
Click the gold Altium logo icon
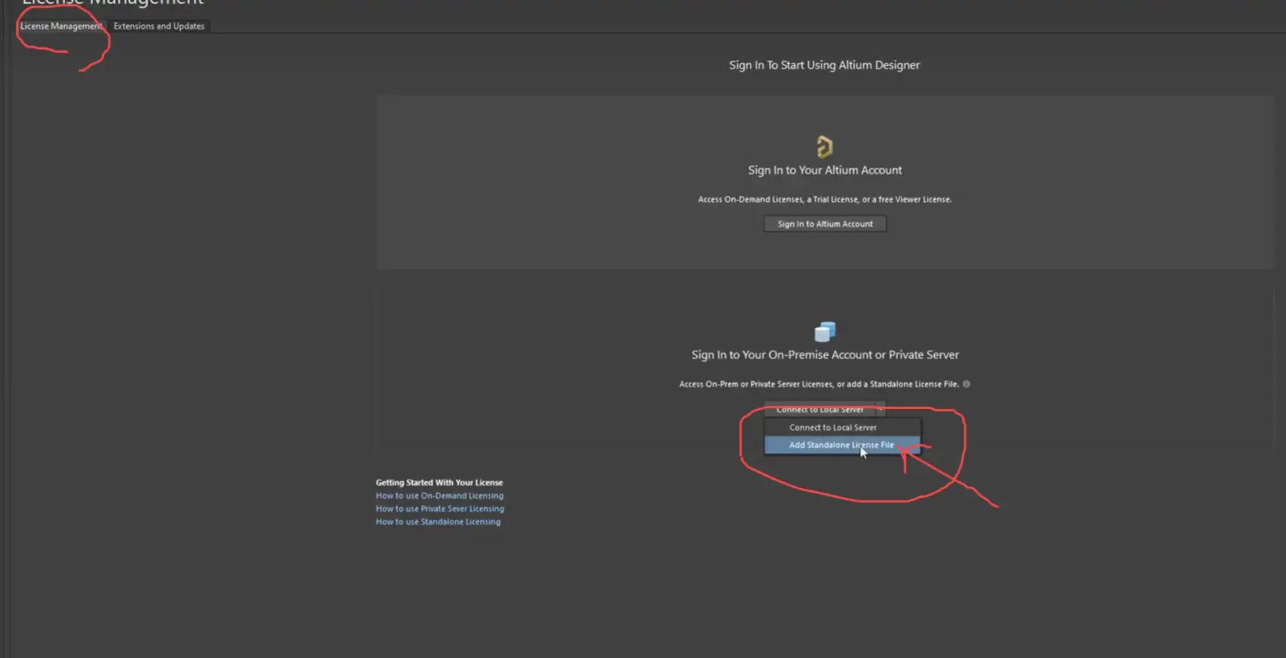point(824,147)
